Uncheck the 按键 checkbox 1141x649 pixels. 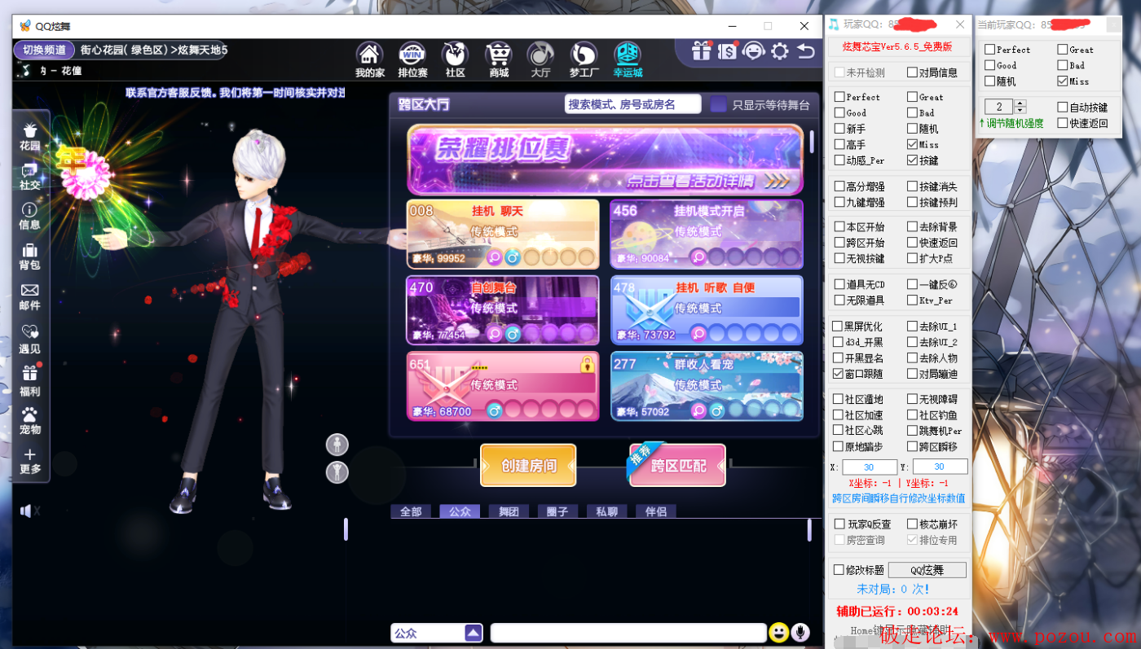tap(913, 160)
